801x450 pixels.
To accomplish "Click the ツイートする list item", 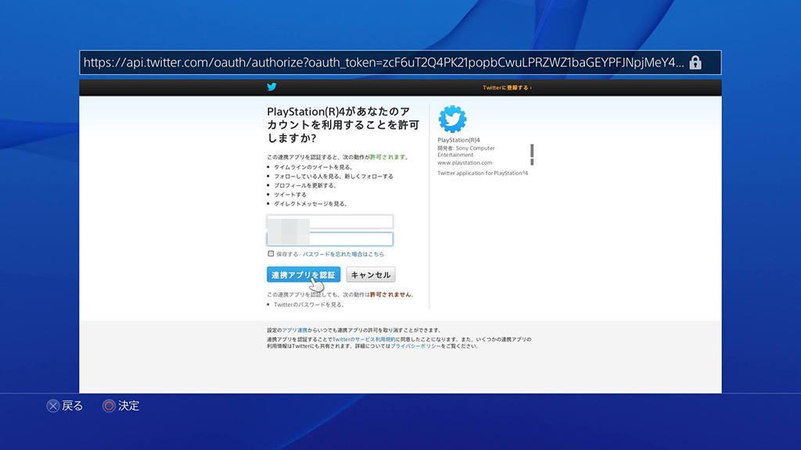I will pyautogui.click(x=290, y=195).
